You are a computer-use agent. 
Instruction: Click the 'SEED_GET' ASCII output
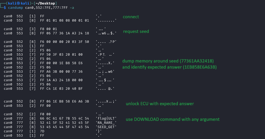pyautogui.click(x=106, y=127)
